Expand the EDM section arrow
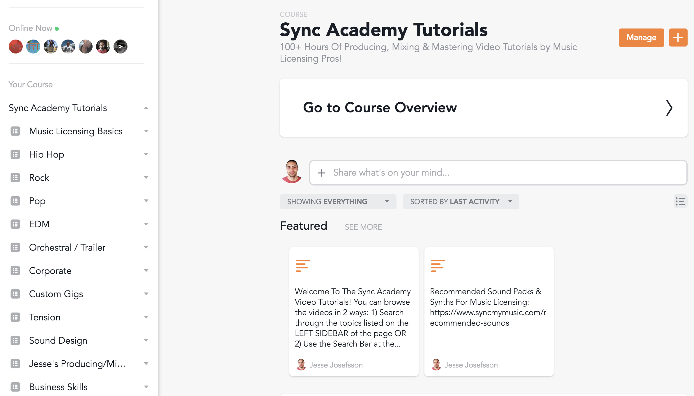This screenshot has height=396, width=694. [146, 224]
